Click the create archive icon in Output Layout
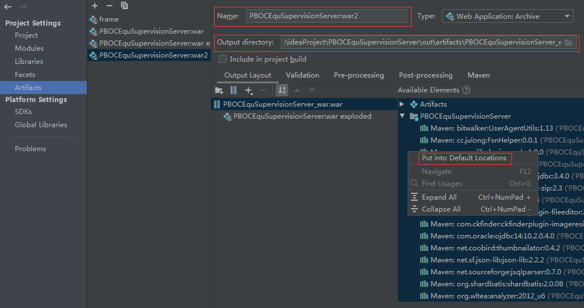This screenshot has height=308, width=584. click(x=233, y=90)
